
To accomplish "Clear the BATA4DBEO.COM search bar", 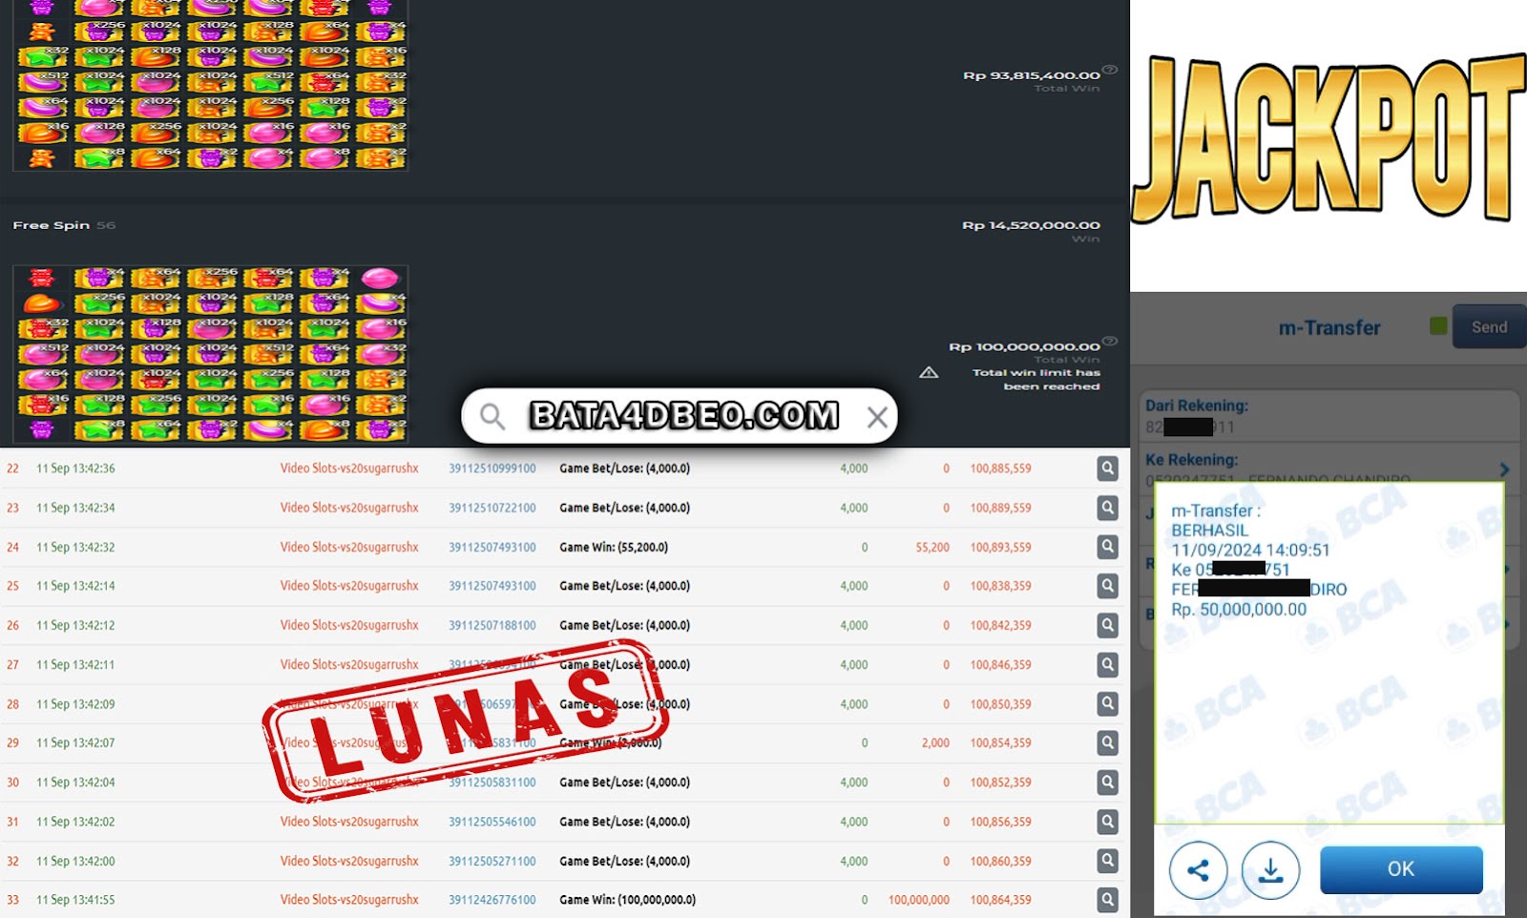I will click(877, 417).
